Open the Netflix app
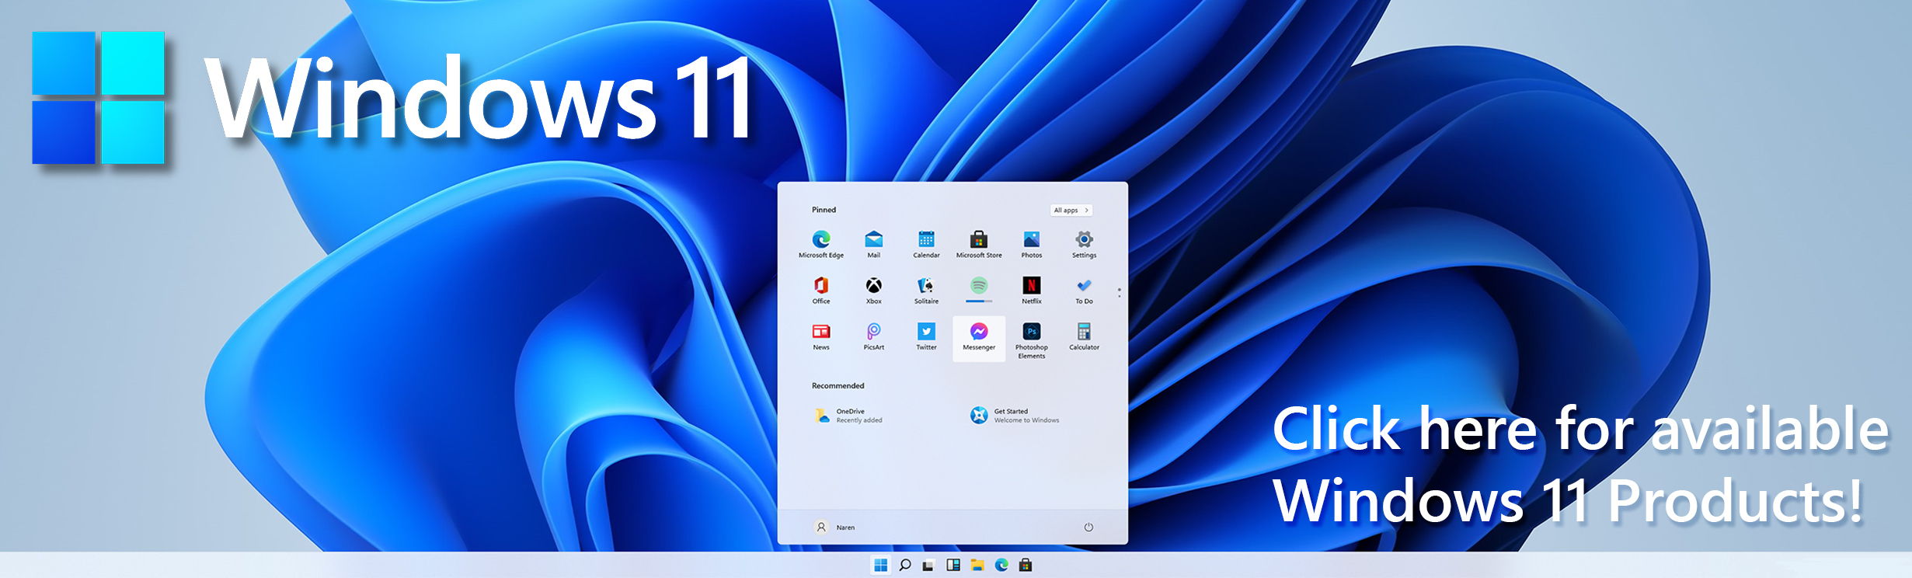Viewport: 1912px width, 578px height. click(1032, 290)
